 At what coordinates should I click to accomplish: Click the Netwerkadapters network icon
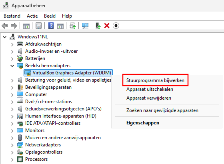tap(20, 145)
